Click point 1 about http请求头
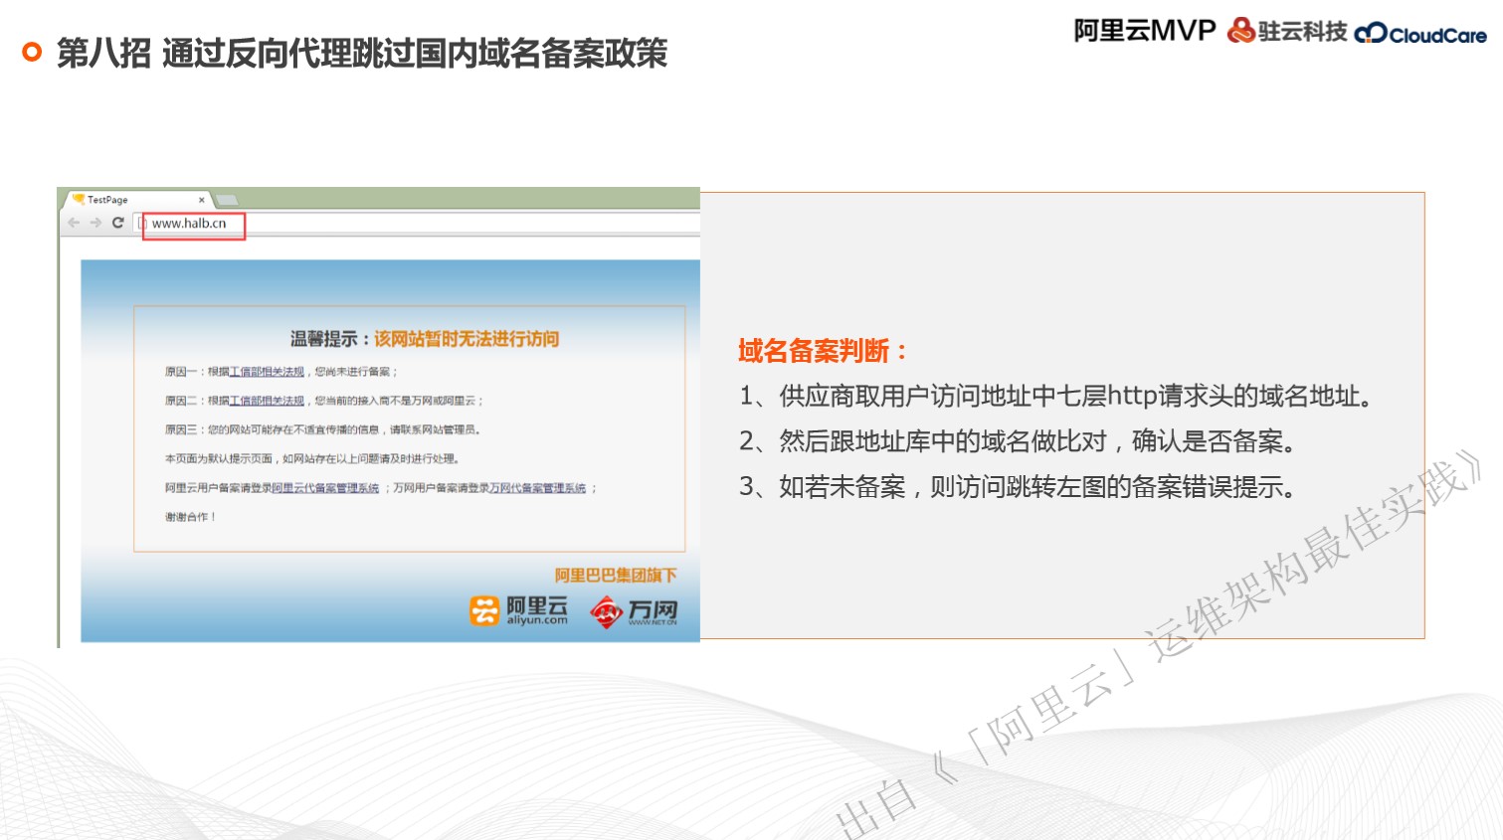1503x840 pixels. (x=1056, y=397)
